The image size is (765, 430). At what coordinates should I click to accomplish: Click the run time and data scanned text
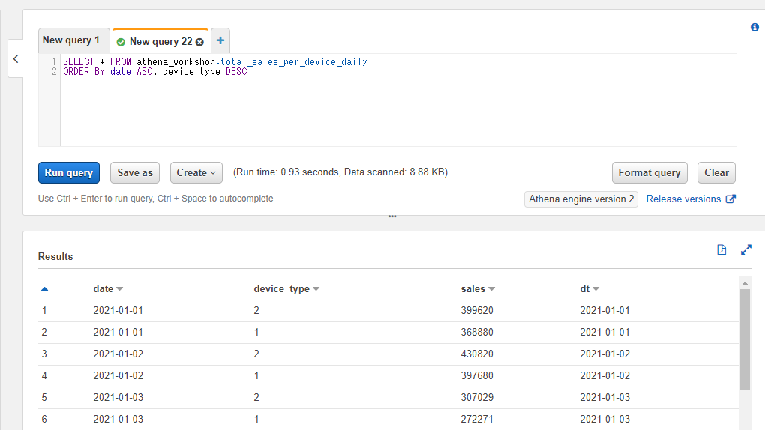340,172
